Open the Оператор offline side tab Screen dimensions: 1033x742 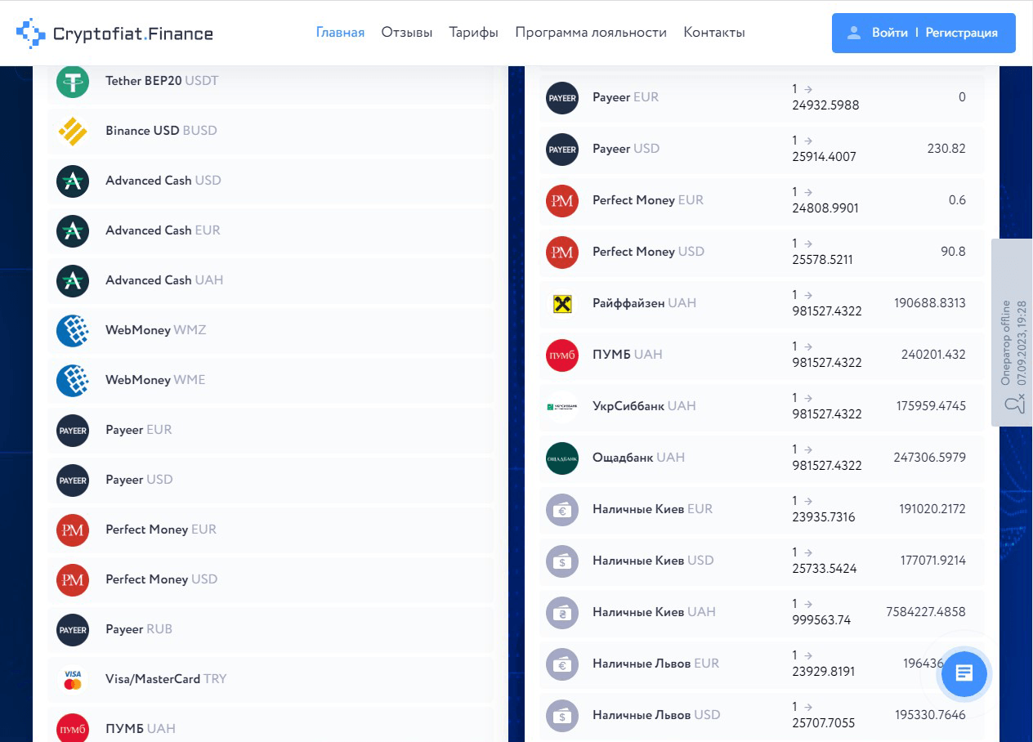coord(1012,333)
